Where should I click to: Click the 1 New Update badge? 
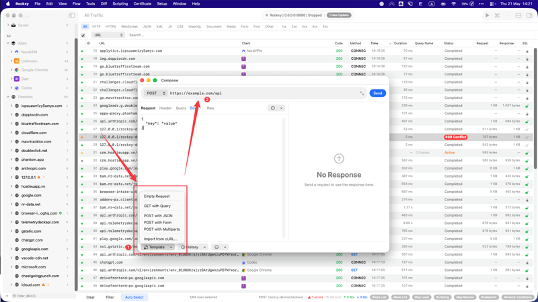click(x=339, y=15)
